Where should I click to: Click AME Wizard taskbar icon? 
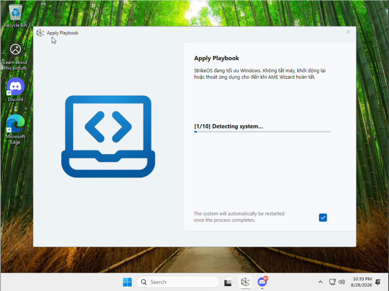pos(245,282)
